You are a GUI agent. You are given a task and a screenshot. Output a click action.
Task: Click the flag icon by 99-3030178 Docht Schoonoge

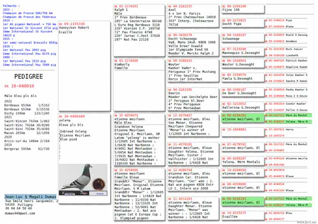point(170,35)
